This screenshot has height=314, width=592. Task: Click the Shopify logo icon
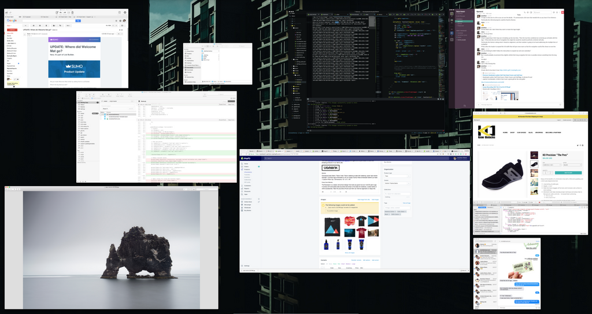click(x=246, y=158)
